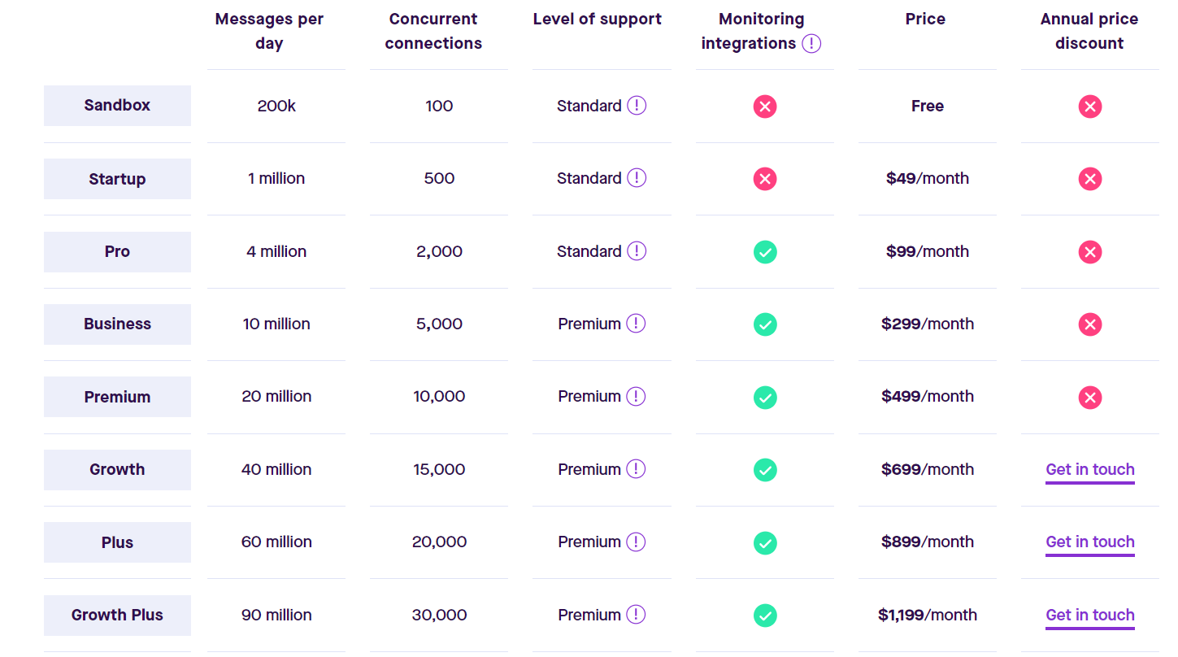Click info icon in Plus plan support cell
Image resolution: width=1178 pixels, height=657 pixels.
coord(636,542)
